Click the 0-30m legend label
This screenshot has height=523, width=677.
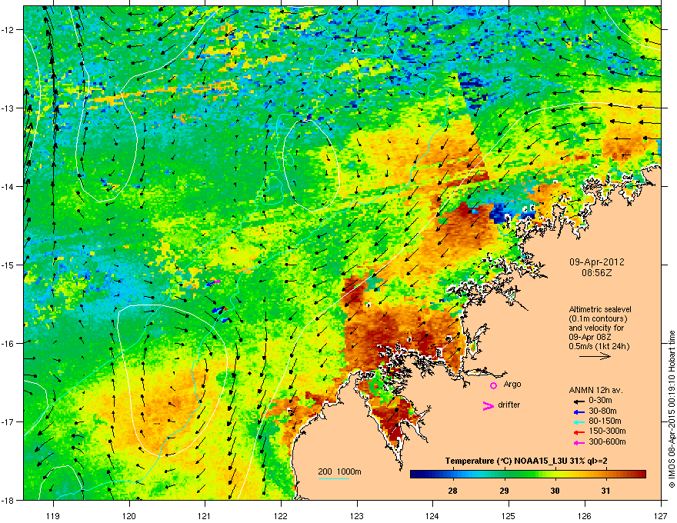pos(600,401)
